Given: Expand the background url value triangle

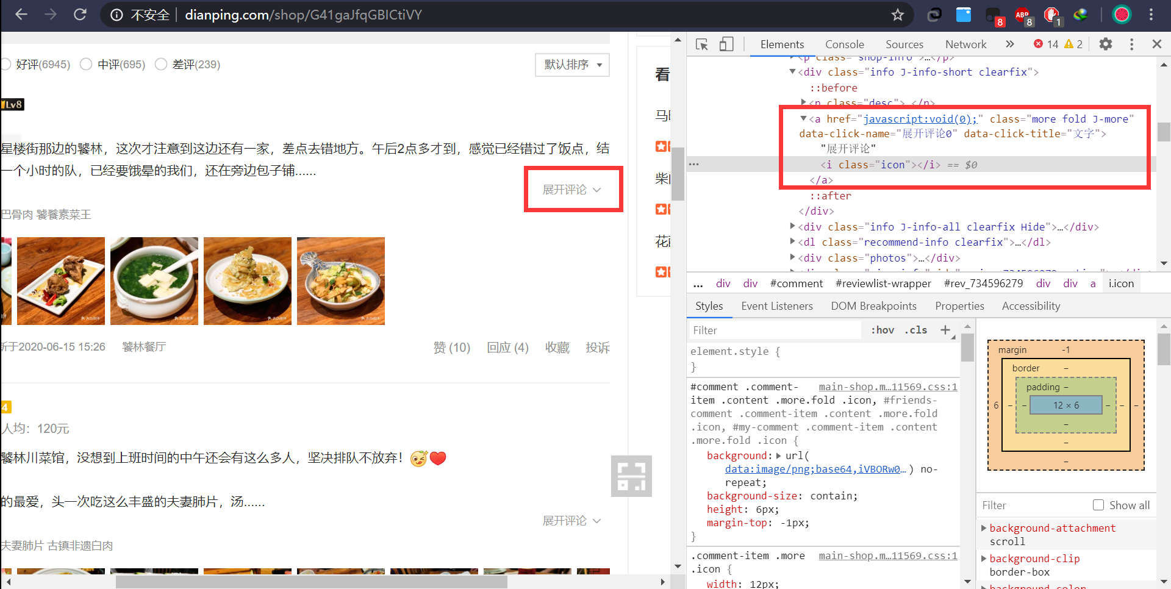Looking at the screenshot, I should 779,455.
